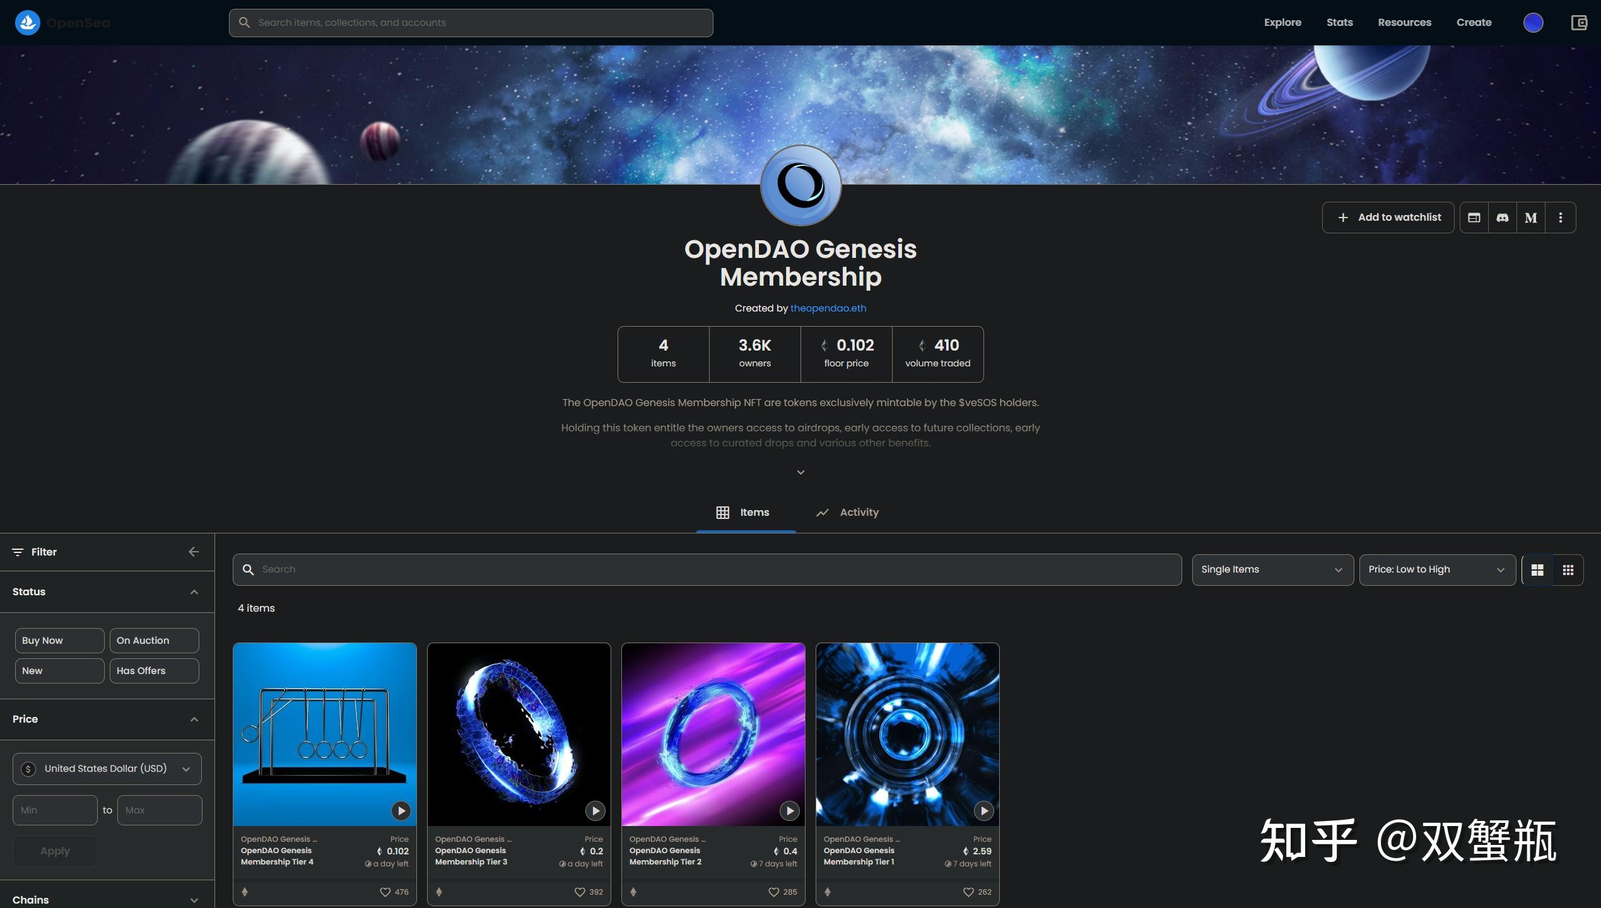Viewport: 1601px width, 908px height.
Task: Switch to the Items tab
Action: (746, 513)
